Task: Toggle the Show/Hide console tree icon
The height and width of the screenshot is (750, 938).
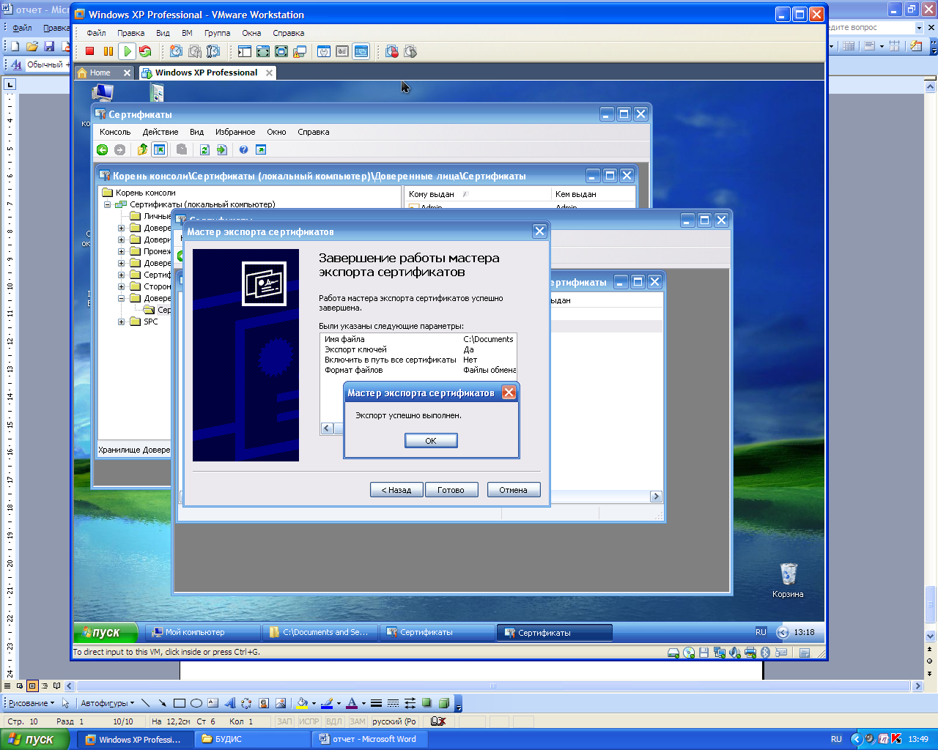Action: (x=159, y=149)
